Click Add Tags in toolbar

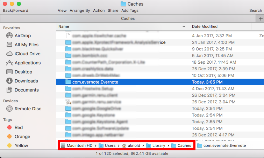tap(130, 10)
